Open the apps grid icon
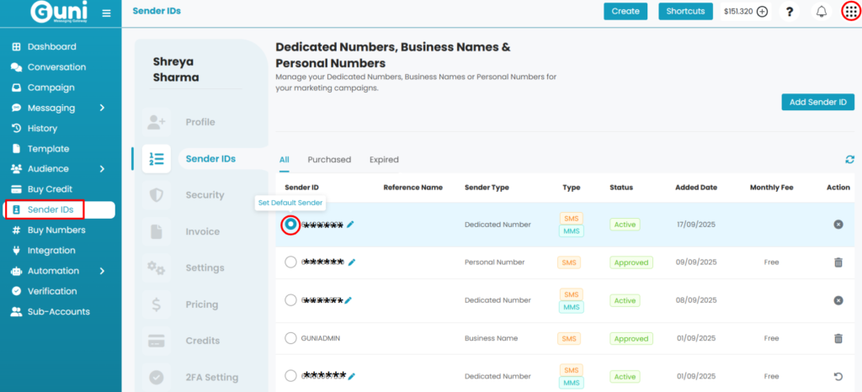Image resolution: width=862 pixels, height=392 pixels. 851,12
